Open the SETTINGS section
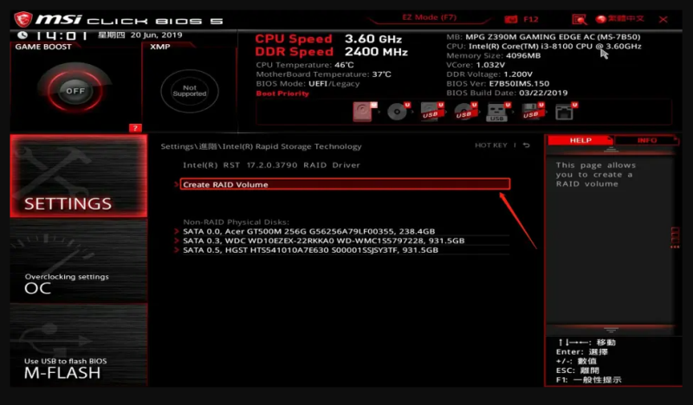This screenshot has height=405, width=693. click(x=79, y=177)
